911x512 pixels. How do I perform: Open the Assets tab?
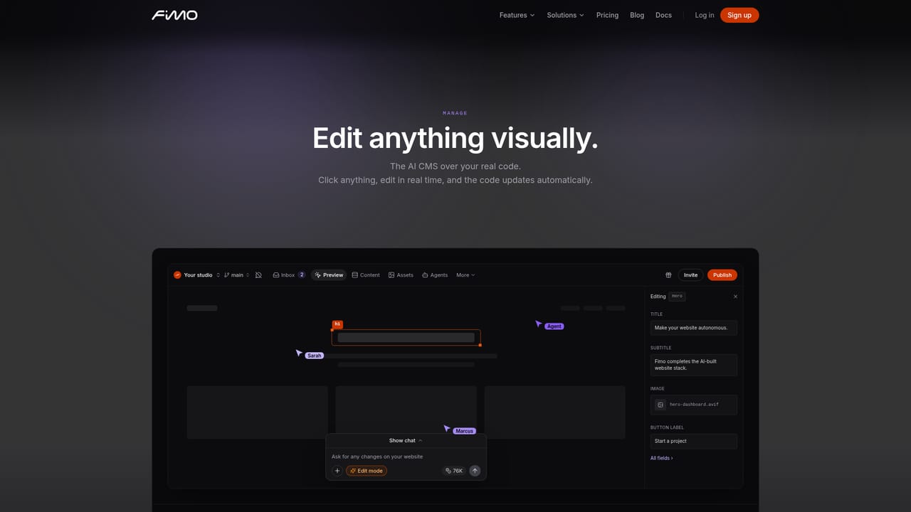401,275
